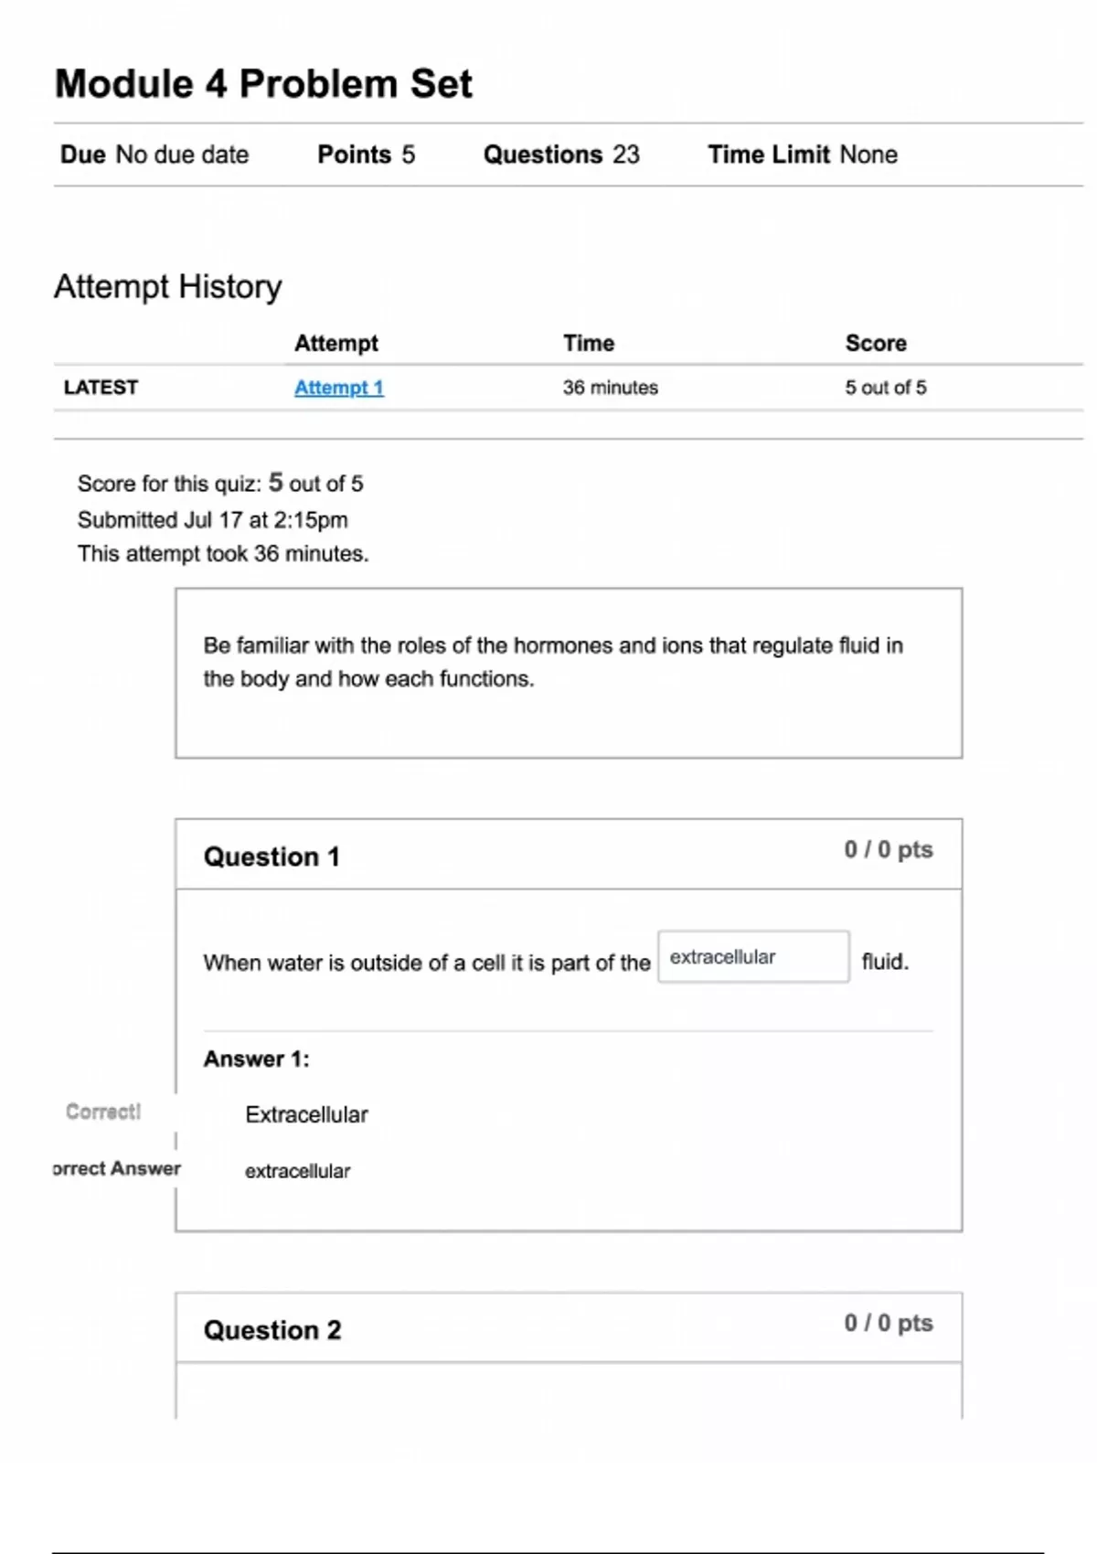The height and width of the screenshot is (1554, 1097).
Task: Click the hormones and ions instruction text
Action: 552,662
